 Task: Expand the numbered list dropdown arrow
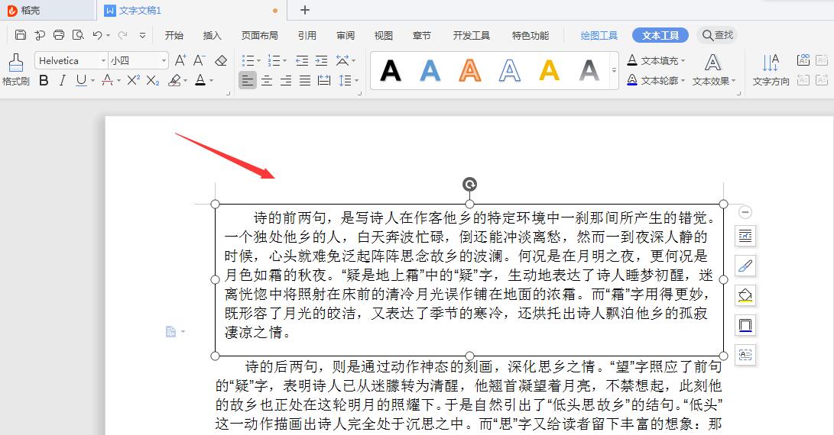284,60
